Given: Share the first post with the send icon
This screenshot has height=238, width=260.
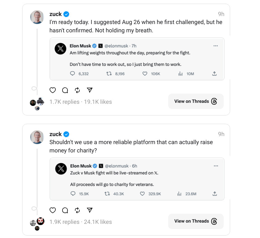Looking at the screenshot, I should point(90,90).
